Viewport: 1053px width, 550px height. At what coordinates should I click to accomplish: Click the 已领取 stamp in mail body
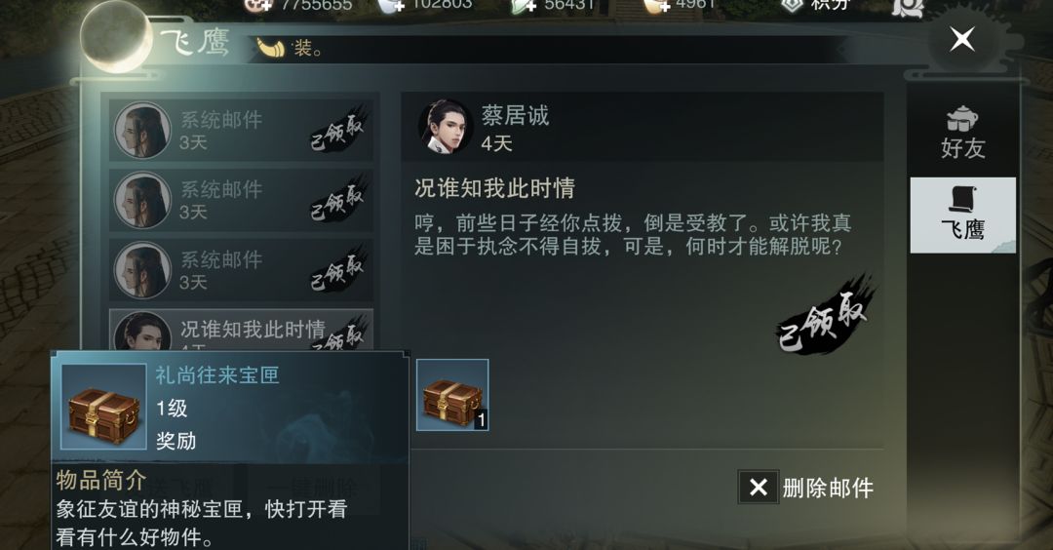tap(825, 314)
